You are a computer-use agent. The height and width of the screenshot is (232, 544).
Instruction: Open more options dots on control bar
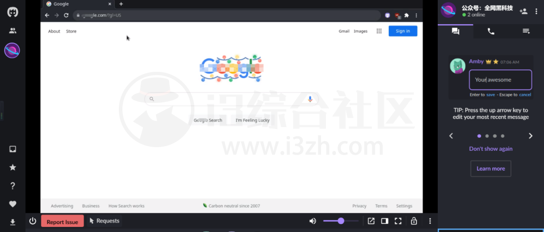point(430,221)
